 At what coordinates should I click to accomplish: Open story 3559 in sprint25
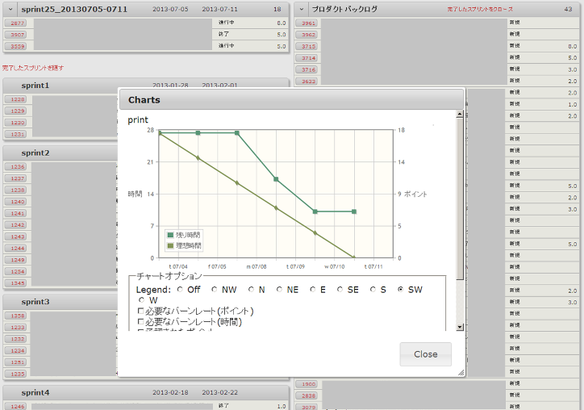tap(17, 46)
